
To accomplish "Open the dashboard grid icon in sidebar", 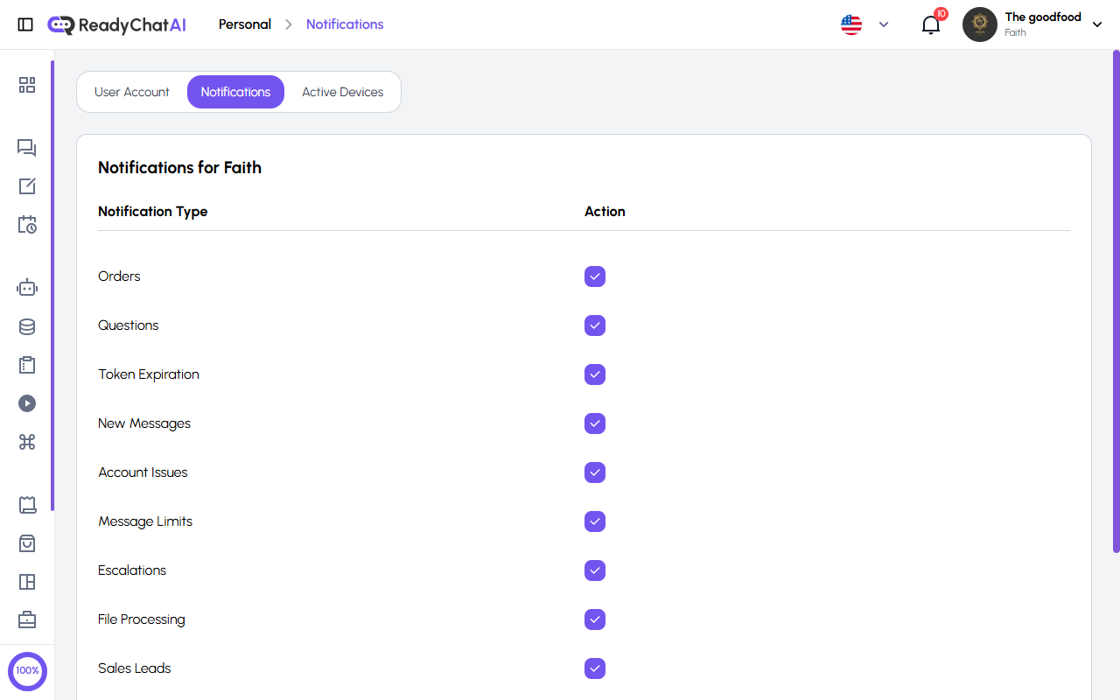I will pyautogui.click(x=27, y=85).
